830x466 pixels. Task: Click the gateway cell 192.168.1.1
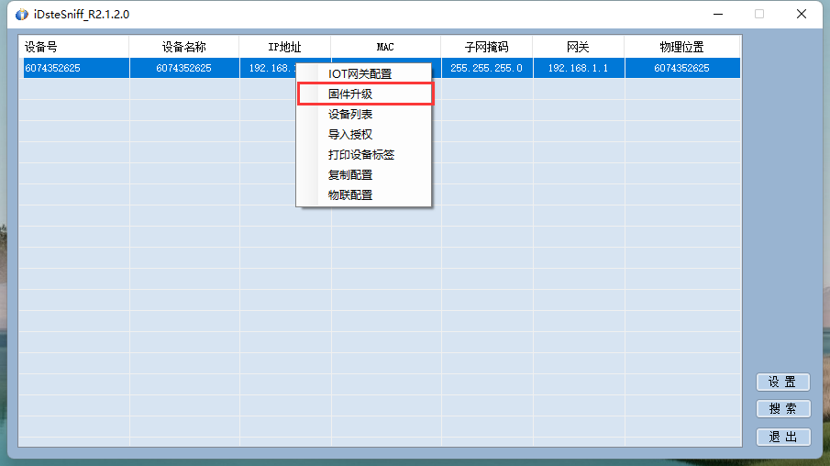tap(578, 68)
